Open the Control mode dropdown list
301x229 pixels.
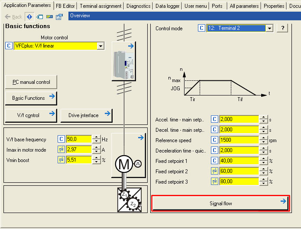(269, 28)
